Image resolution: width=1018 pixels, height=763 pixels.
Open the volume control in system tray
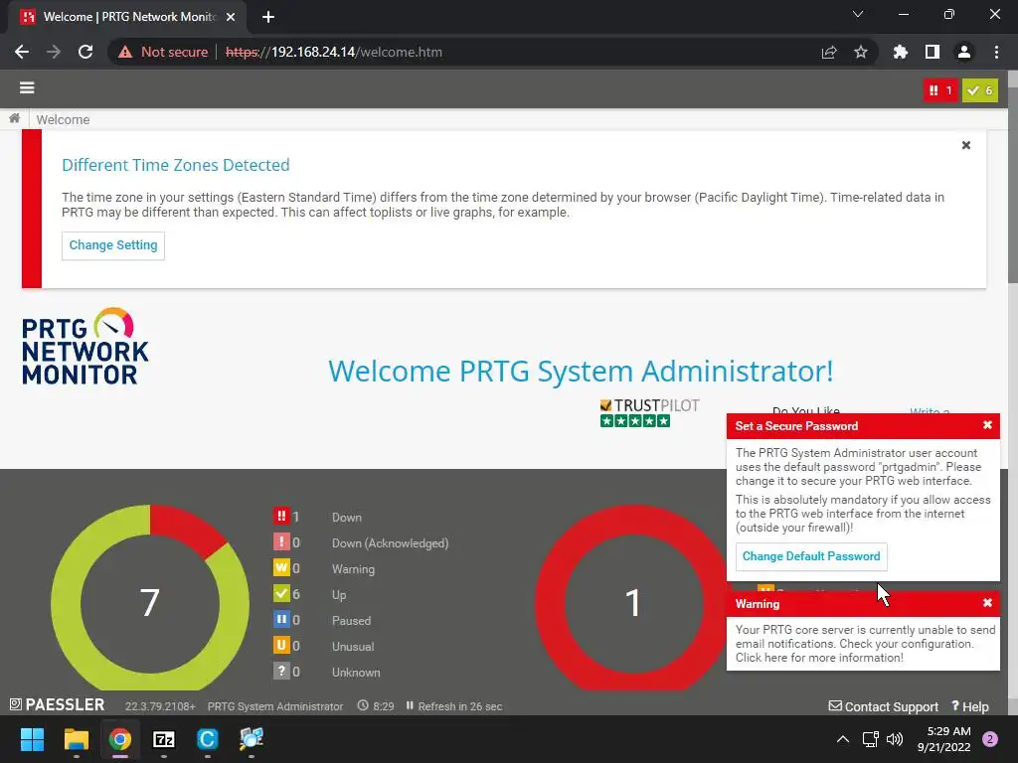tap(895, 739)
